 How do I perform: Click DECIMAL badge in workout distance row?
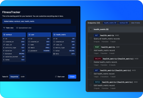22,54
